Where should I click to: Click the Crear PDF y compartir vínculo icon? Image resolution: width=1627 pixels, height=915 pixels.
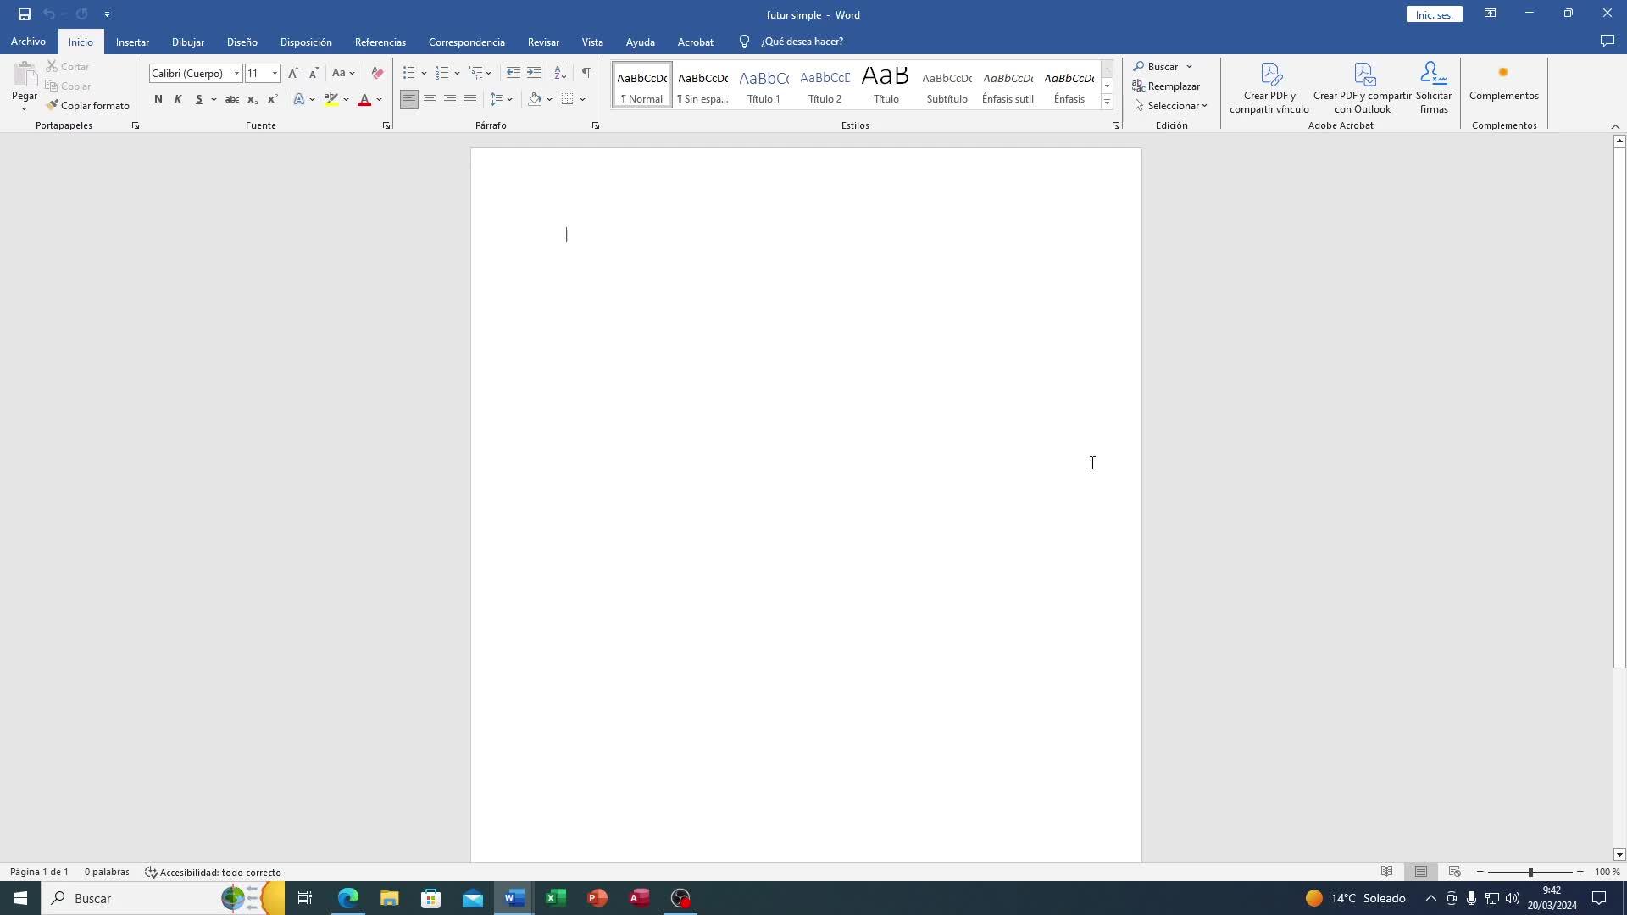(x=1269, y=74)
